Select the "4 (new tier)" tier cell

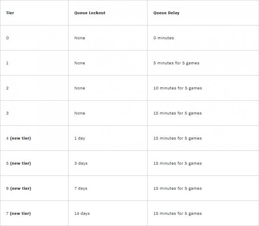(19, 138)
